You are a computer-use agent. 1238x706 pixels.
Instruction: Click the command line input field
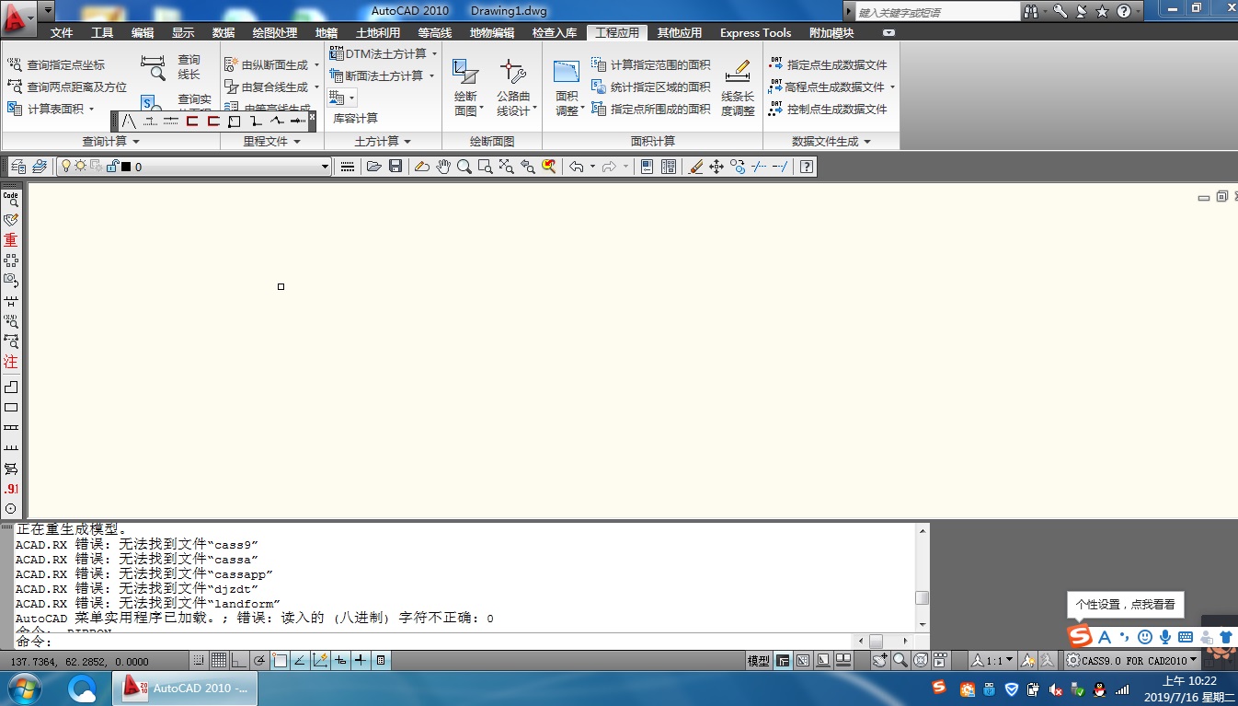(x=432, y=641)
